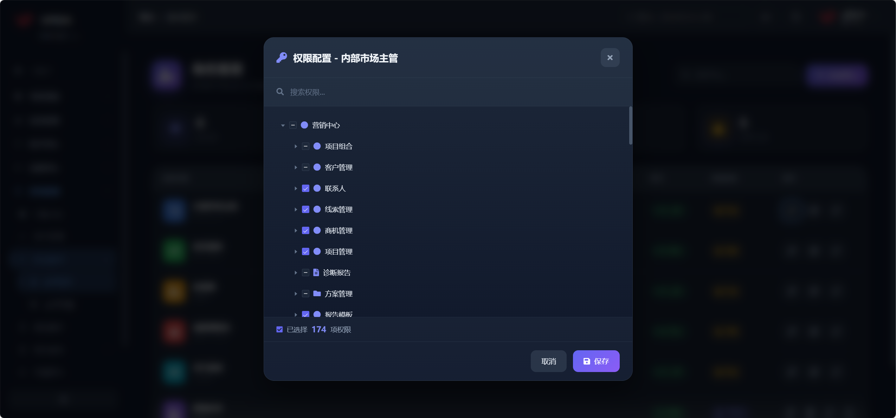Viewport: 896px width, 418px height.
Task: Expand the 项目组合 tree node
Action: [x=296, y=146]
